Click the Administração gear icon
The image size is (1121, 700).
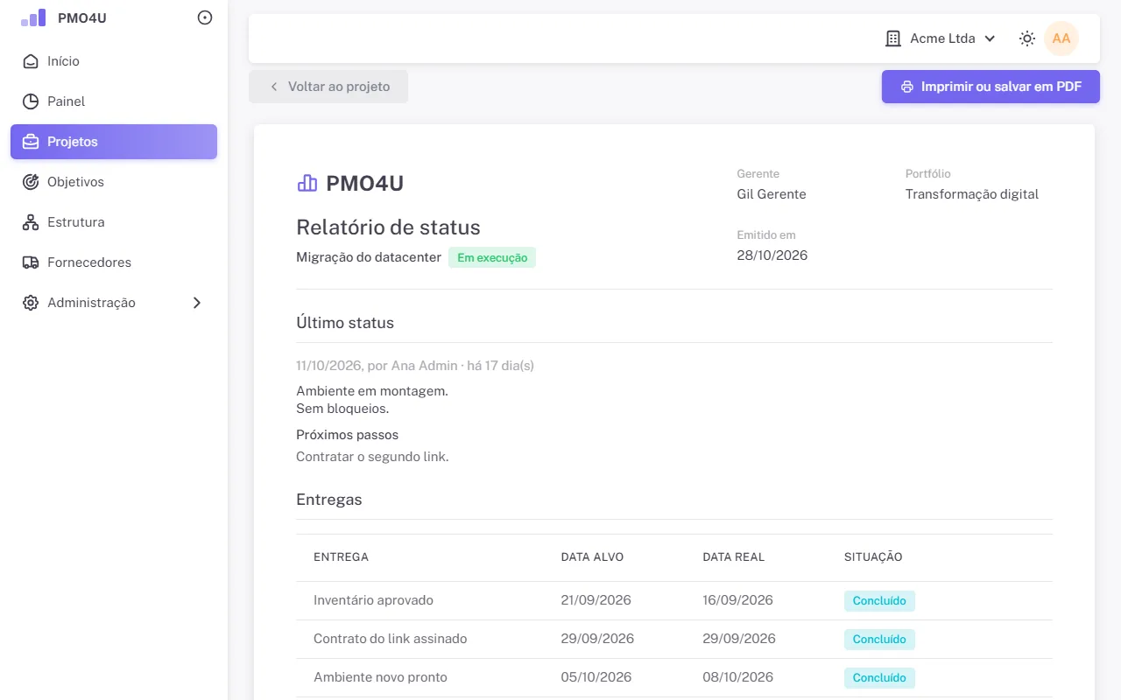tap(31, 303)
